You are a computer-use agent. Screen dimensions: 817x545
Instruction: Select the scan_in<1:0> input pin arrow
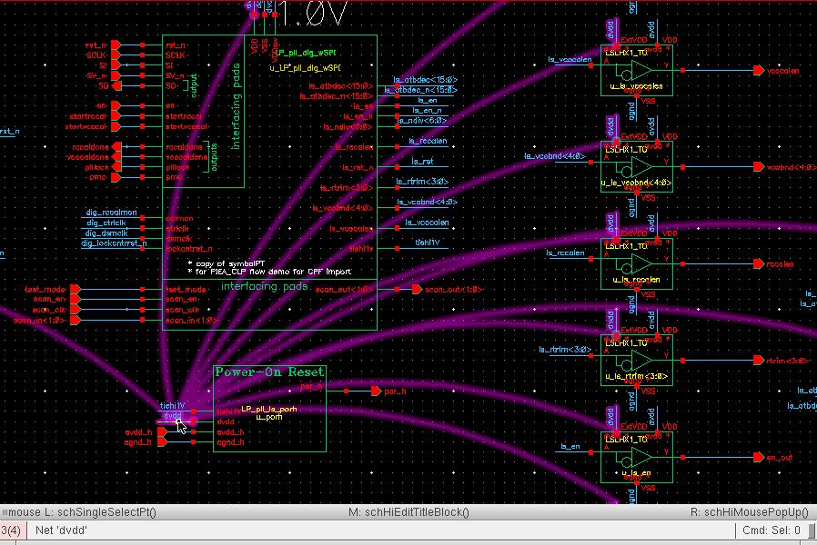click(x=75, y=320)
